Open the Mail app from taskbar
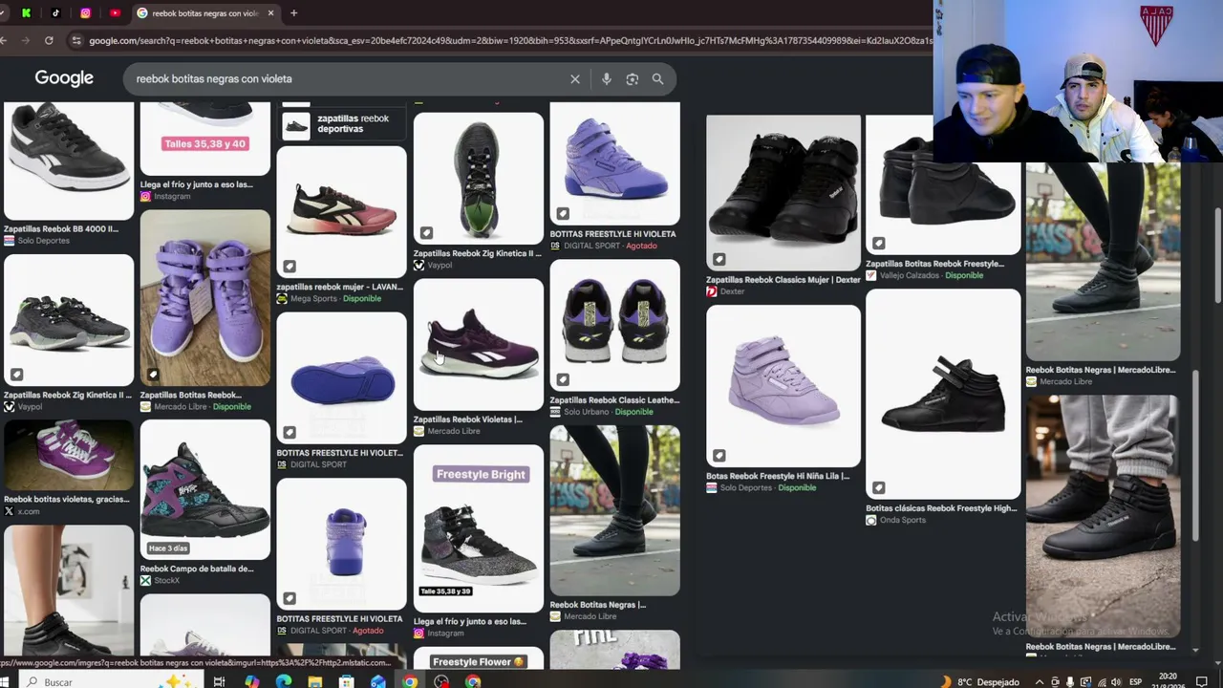Viewport: 1223px width, 688px height. pos(377,681)
